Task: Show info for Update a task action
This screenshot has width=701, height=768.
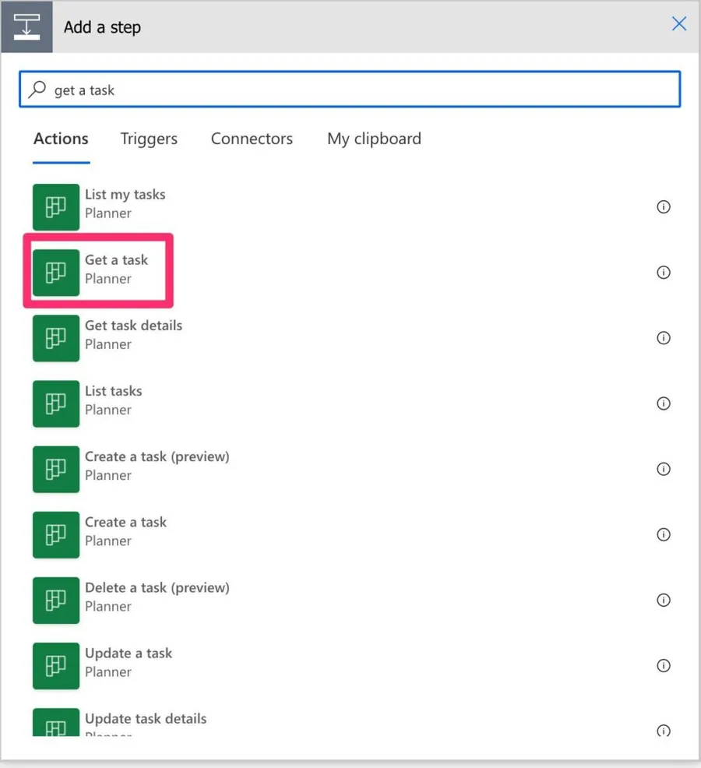Action: 664,665
